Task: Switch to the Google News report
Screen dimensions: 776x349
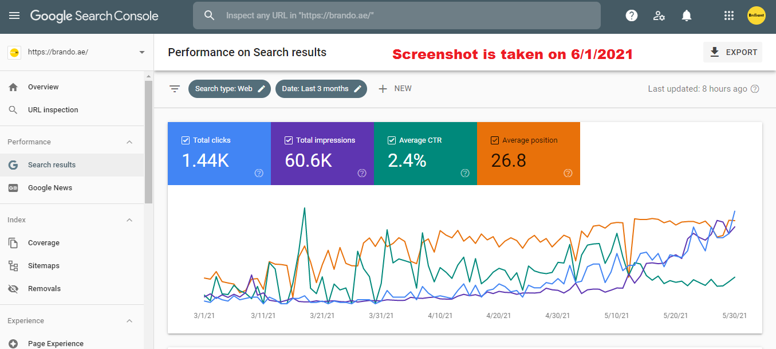Action: pos(50,187)
